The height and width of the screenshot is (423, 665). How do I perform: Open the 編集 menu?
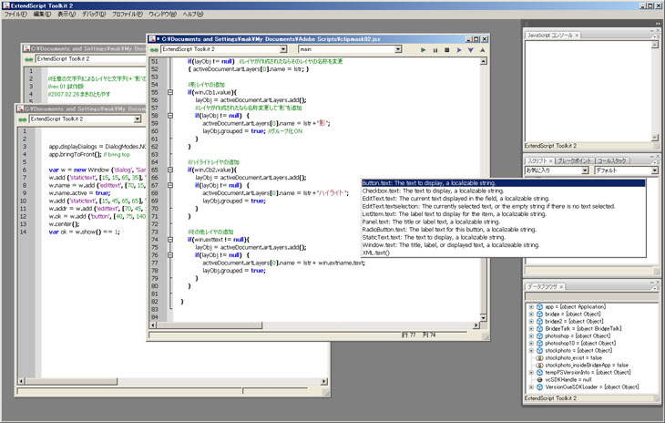tap(42, 14)
